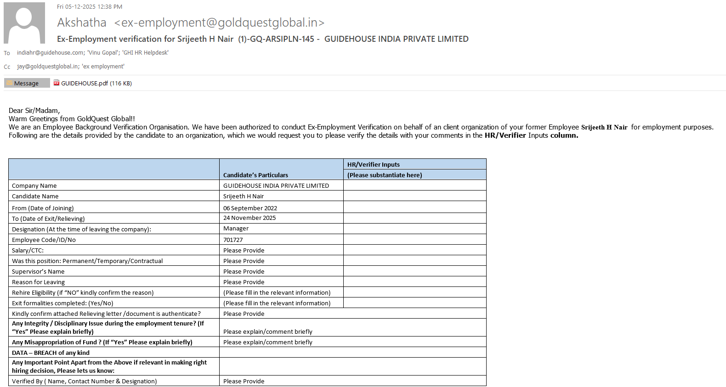Select the Message tab
726x387 pixels.
pos(27,83)
